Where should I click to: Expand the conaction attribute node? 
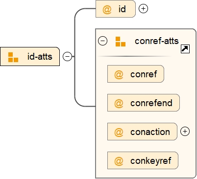coord(185,132)
